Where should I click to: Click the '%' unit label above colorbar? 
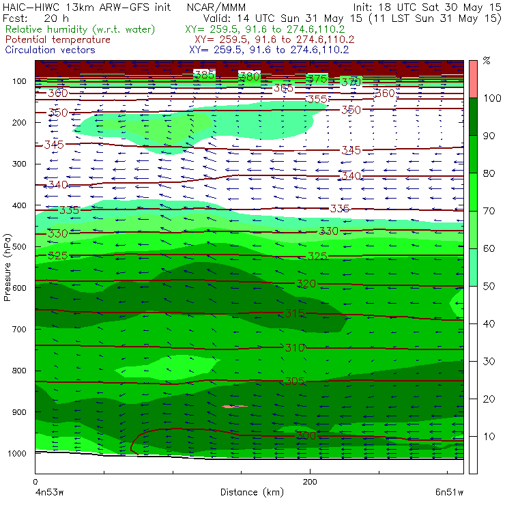click(487, 61)
